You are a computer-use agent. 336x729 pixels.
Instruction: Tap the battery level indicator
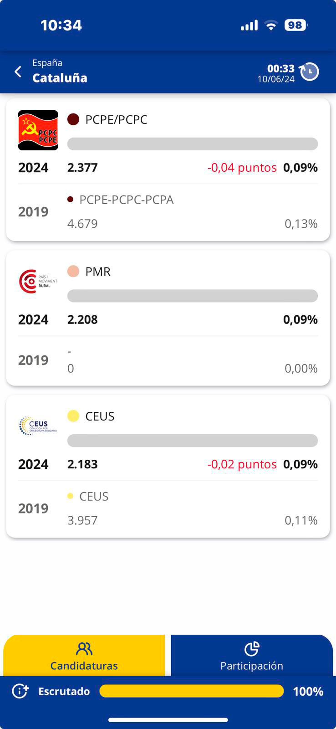pyautogui.click(x=295, y=25)
